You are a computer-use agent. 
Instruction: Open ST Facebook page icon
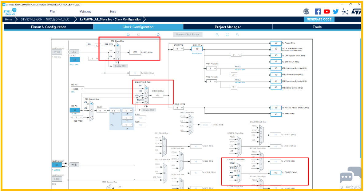pyautogui.click(x=318, y=12)
